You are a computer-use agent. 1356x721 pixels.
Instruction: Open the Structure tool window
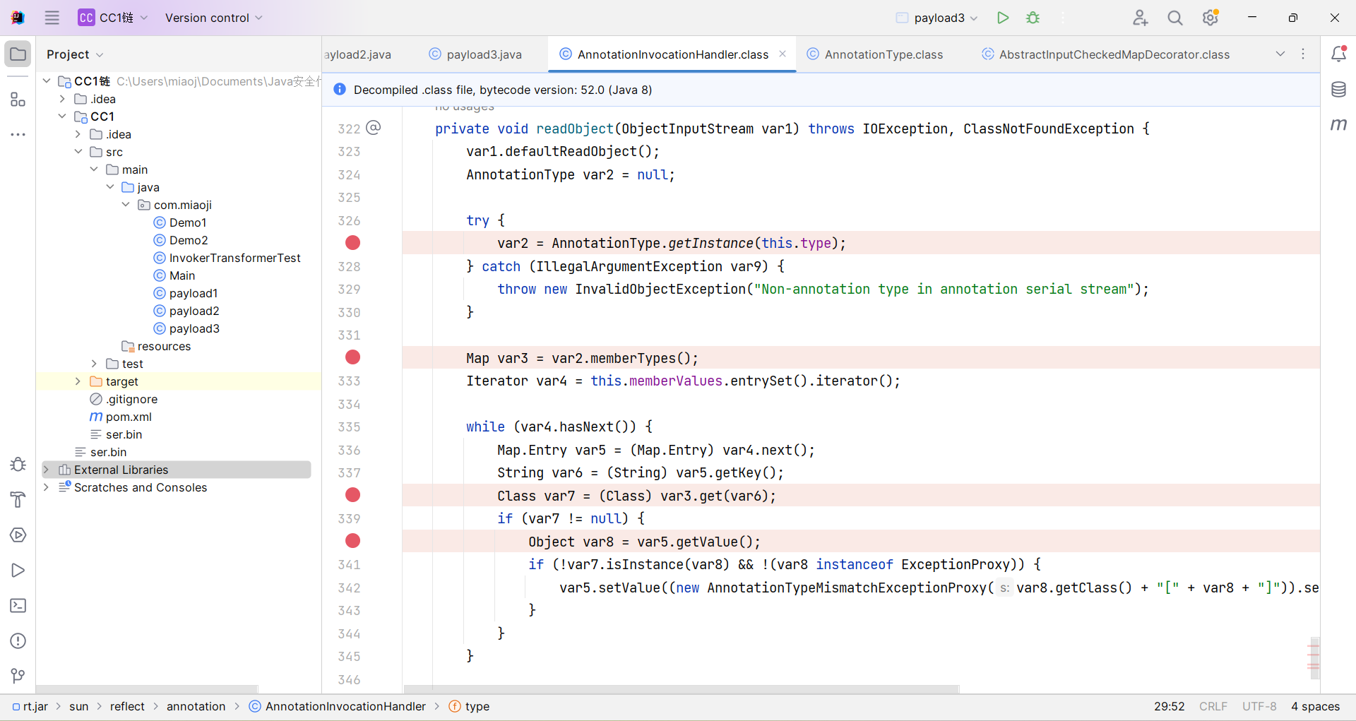(18, 100)
